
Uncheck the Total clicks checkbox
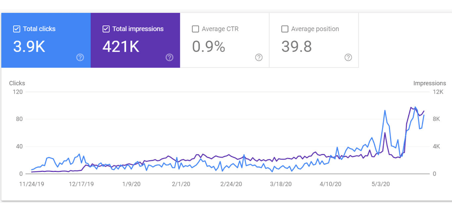point(17,29)
